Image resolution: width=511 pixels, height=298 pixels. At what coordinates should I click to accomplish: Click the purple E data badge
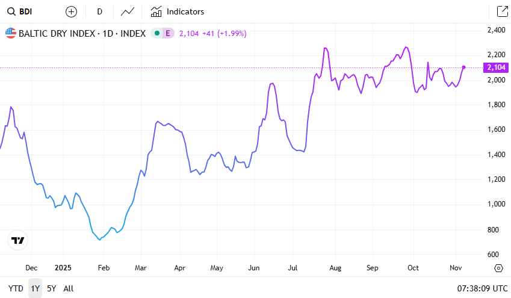(x=168, y=33)
